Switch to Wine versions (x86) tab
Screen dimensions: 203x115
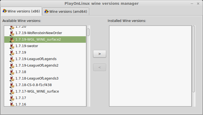coord(21,11)
